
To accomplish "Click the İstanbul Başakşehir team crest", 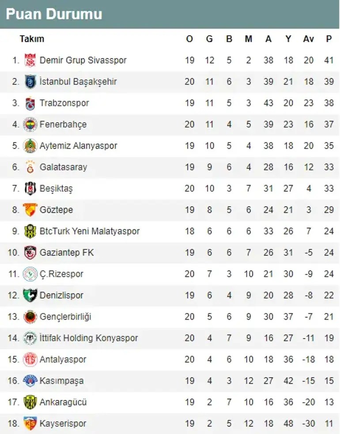I will [30, 82].
